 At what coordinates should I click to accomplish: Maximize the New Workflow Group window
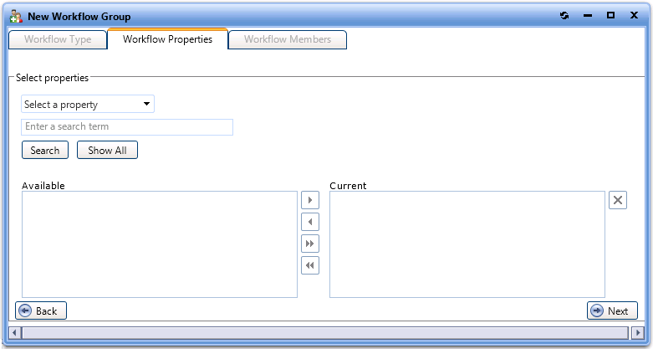(610, 16)
